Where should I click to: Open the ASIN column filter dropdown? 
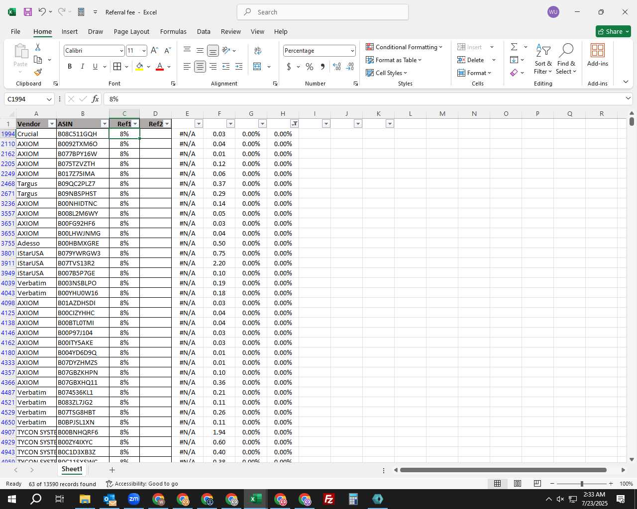(105, 124)
